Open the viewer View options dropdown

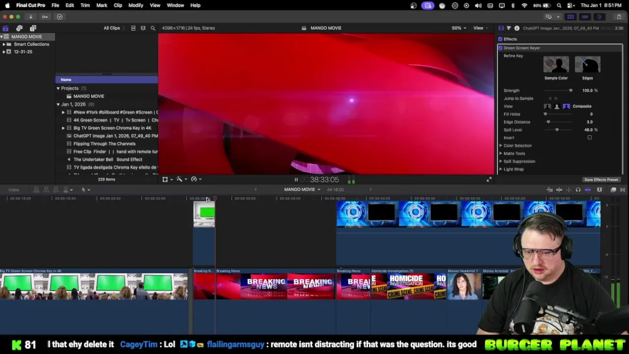(x=480, y=28)
